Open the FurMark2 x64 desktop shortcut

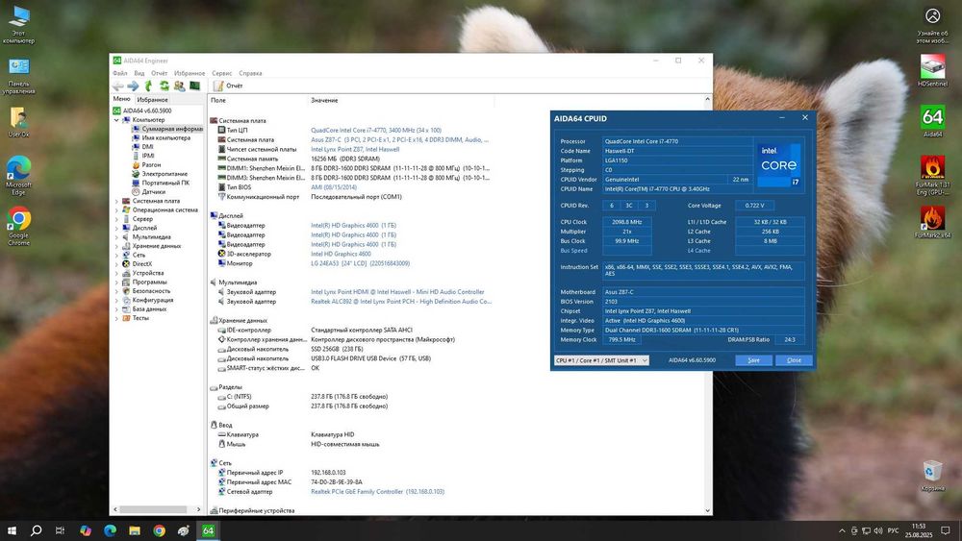932,222
